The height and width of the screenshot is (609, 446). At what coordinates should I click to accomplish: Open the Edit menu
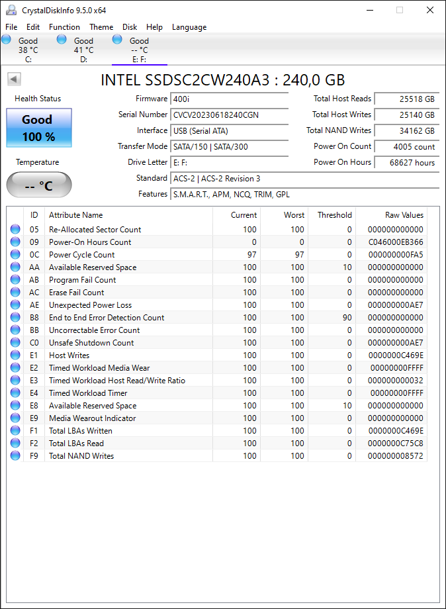33,26
